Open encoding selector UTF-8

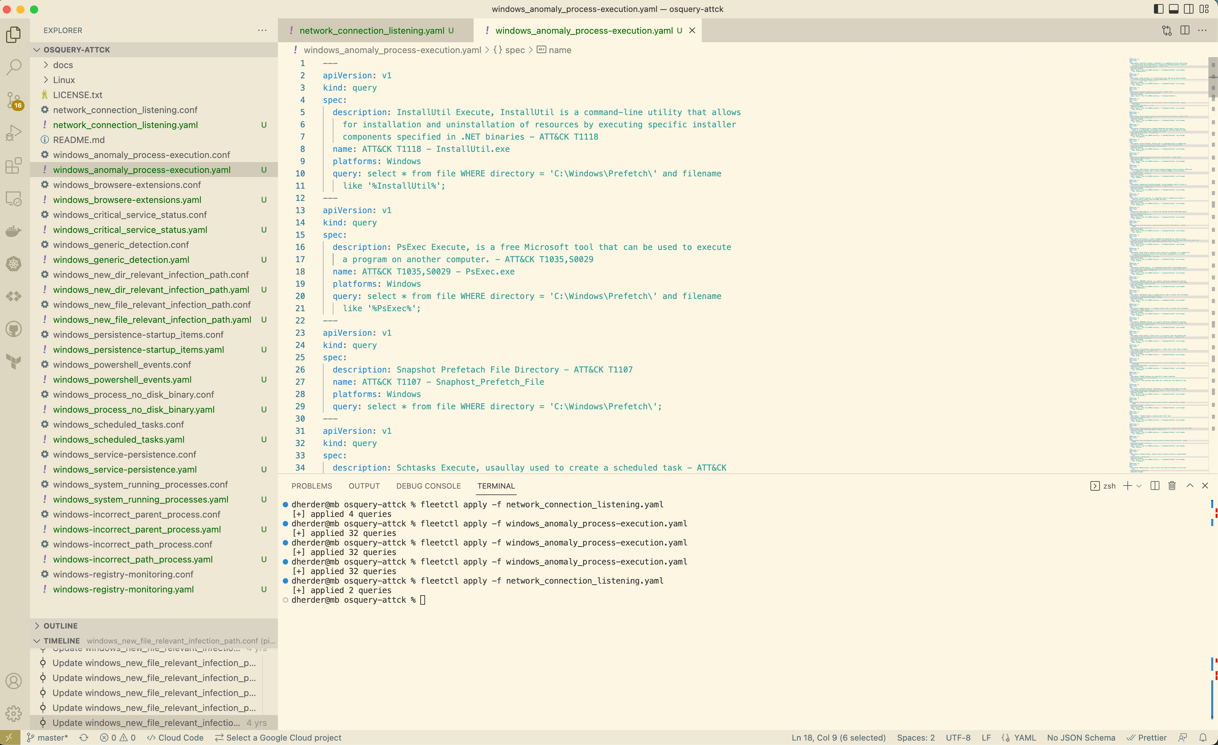click(958, 738)
